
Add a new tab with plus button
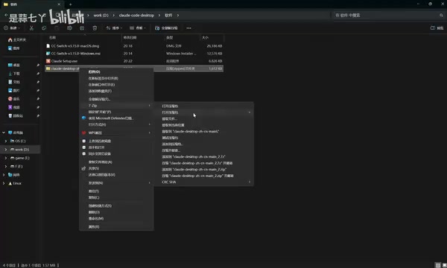click(x=71, y=4)
